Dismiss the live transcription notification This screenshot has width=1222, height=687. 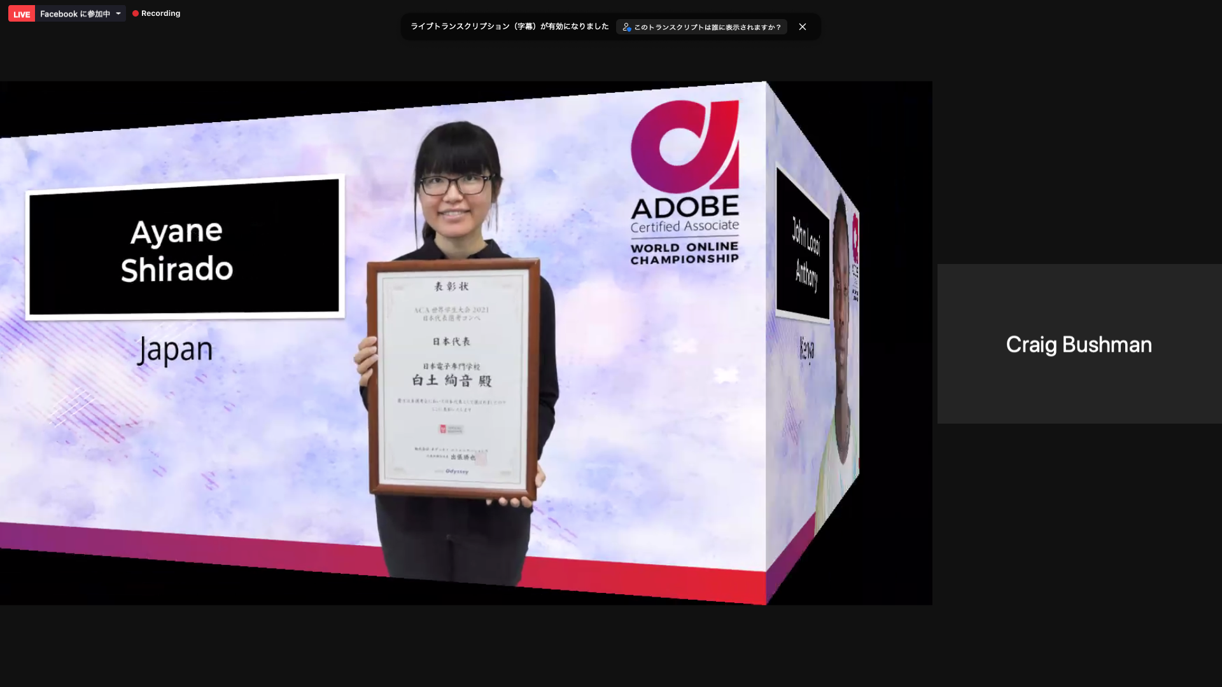(x=803, y=27)
